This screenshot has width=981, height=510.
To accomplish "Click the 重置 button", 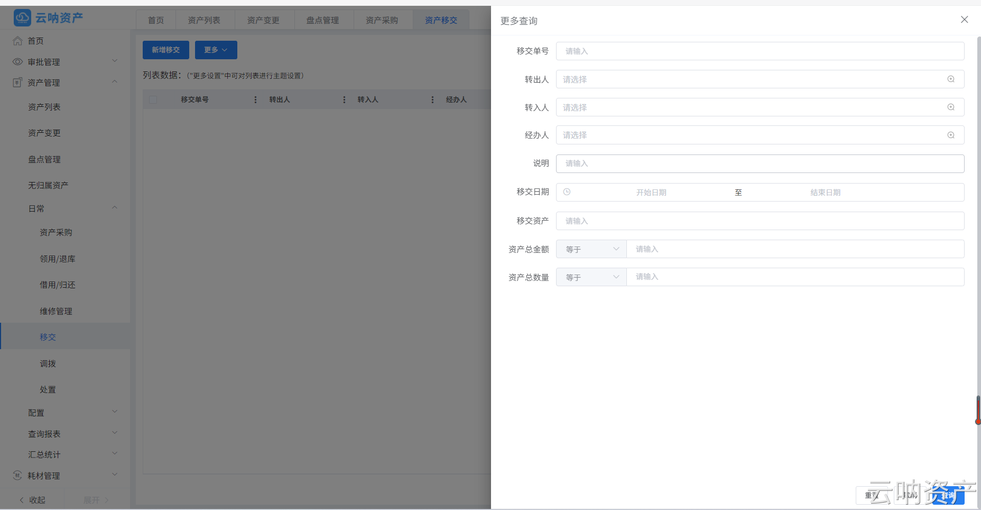I will pos(872,496).
